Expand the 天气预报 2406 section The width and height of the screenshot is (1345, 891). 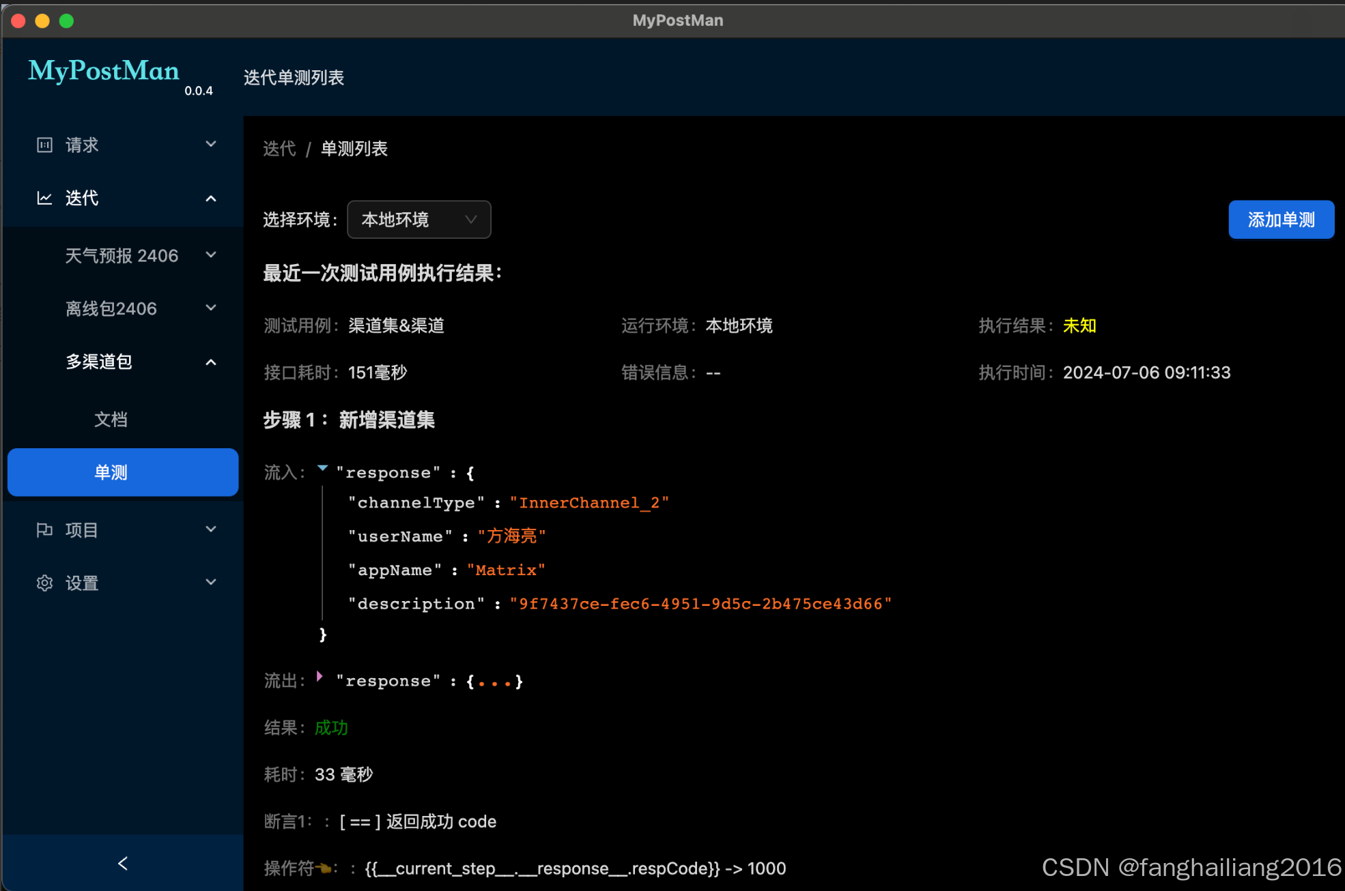pyautogui.click(x=210, y=254)
